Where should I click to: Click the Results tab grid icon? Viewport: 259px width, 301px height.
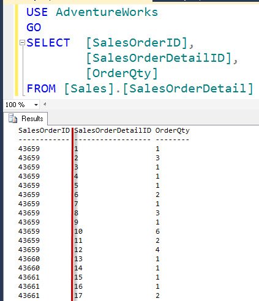click(x=13, y=119)
